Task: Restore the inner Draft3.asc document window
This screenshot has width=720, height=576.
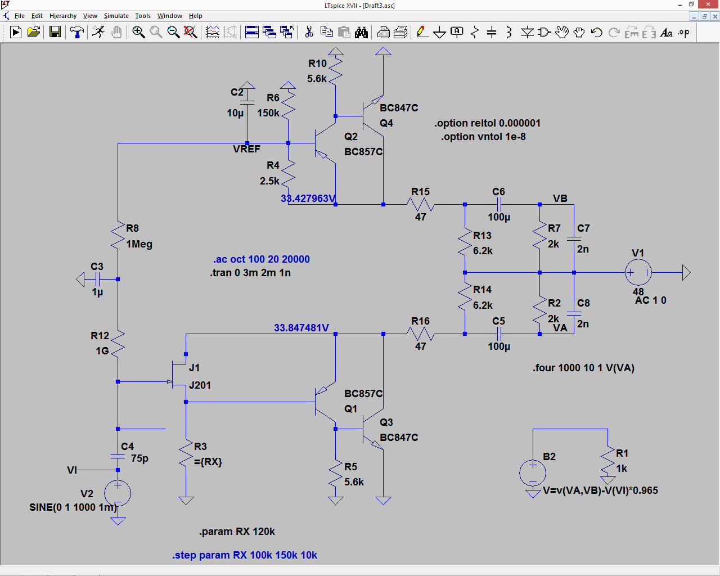Action: pos(704,16)
